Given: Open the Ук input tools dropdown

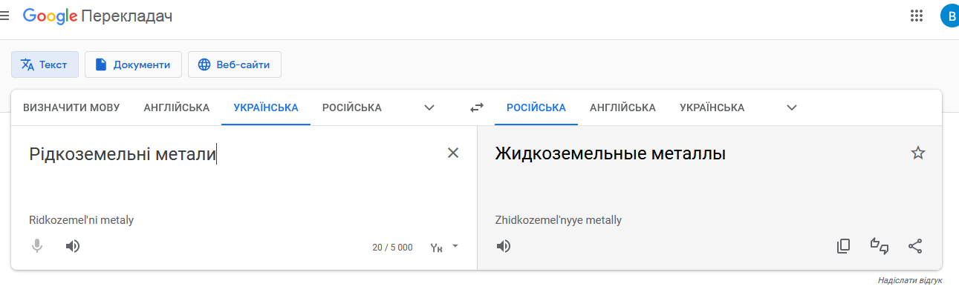Looking at the screenshot, I should point(445,247).
